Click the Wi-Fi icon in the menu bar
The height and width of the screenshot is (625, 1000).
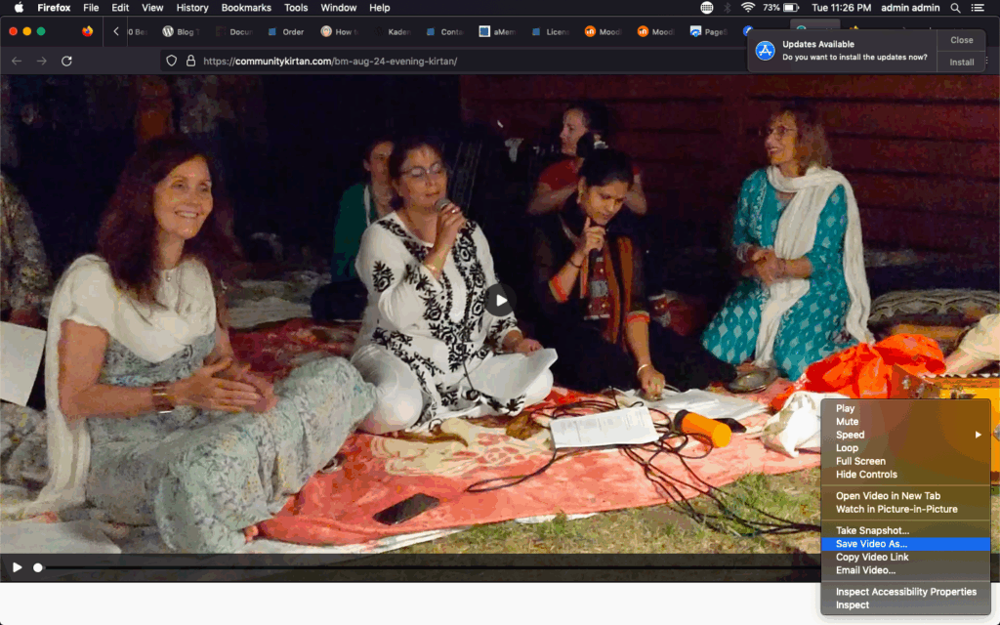(x=748, y=8)
